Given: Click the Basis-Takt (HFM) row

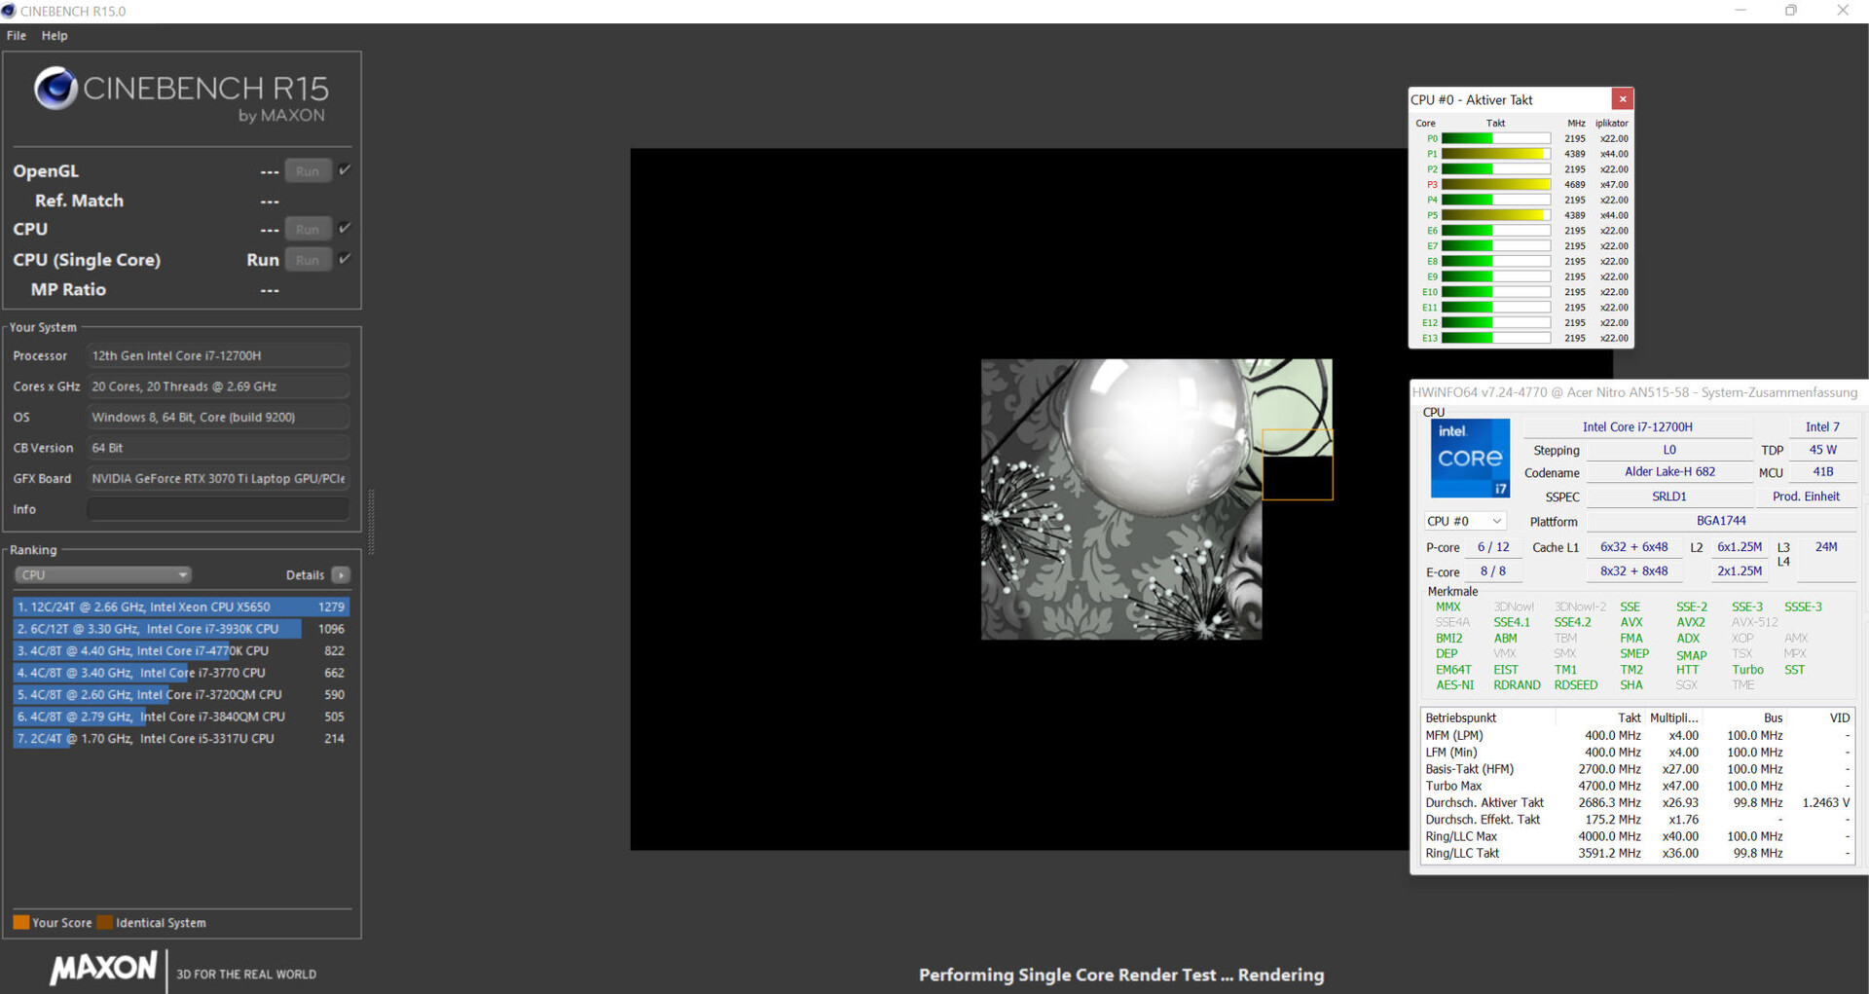Looking at the screenshot, I should [1637, 769].
